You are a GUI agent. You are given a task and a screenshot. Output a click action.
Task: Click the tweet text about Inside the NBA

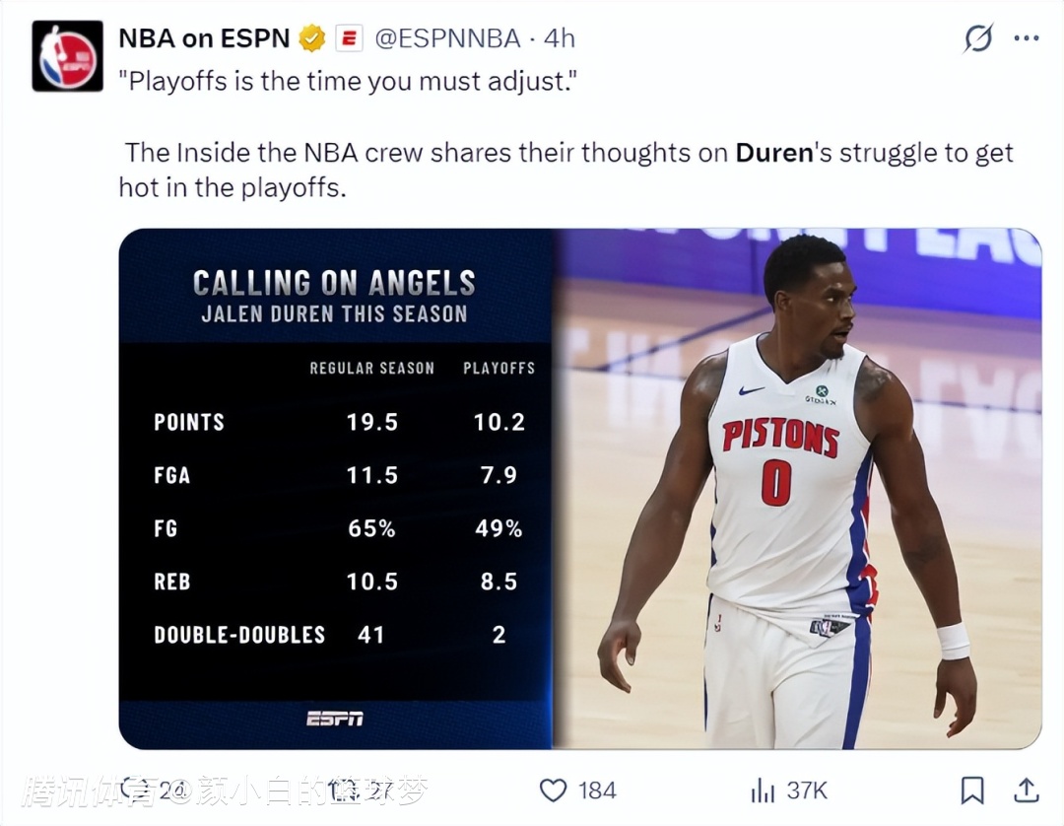click(565, 170)
